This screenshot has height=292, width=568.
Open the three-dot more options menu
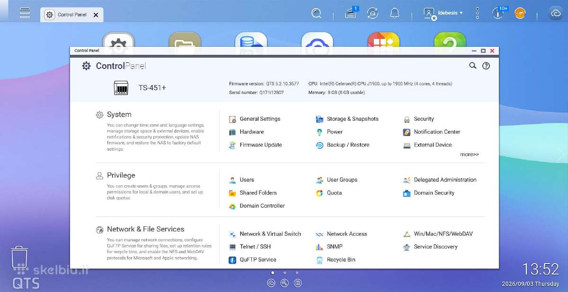coord(478,13)
